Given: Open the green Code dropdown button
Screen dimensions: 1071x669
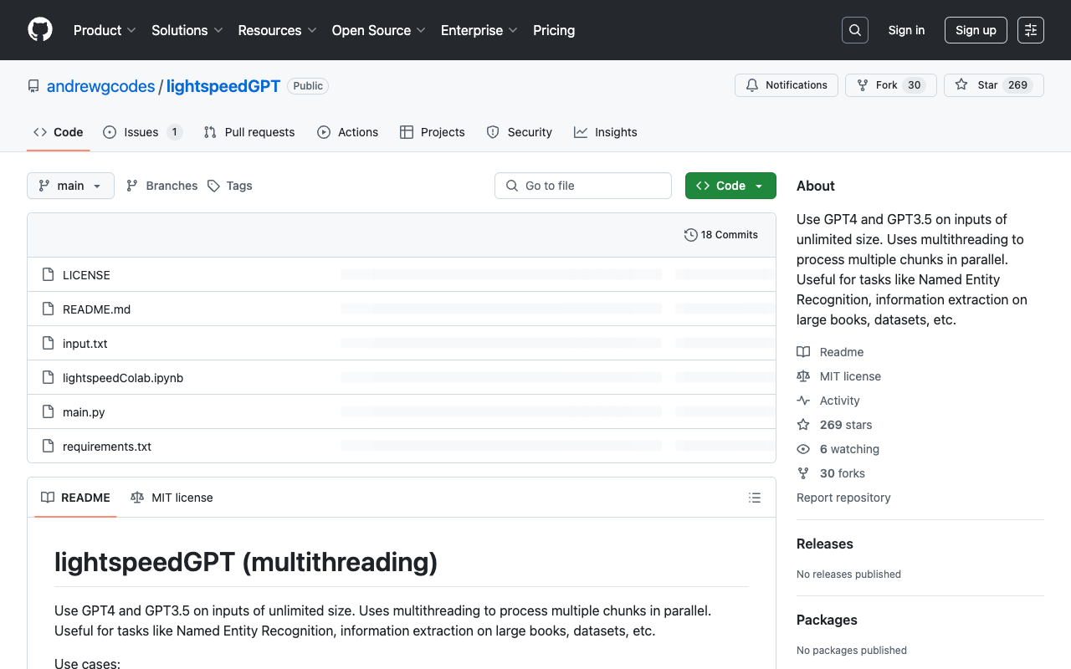Looking at the screenshot, I should pyautogui.click(x=730, y=186).
